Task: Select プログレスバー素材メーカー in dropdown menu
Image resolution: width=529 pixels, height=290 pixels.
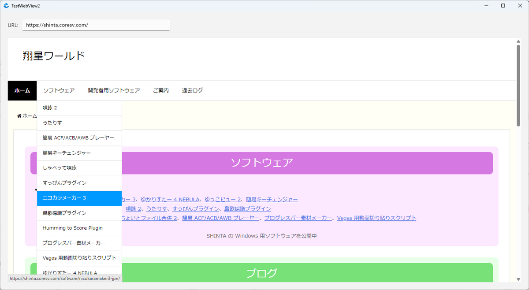Action: tap(79, 243)
